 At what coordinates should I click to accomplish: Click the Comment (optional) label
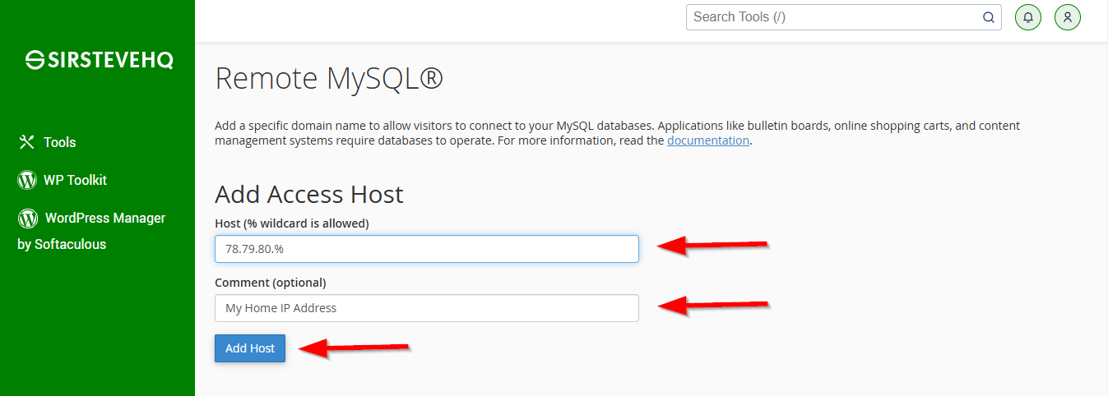click(x=271, y=283)
